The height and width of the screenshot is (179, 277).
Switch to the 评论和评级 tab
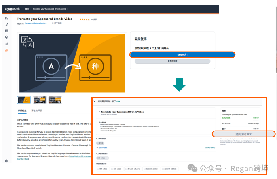(x=36, y=110)
